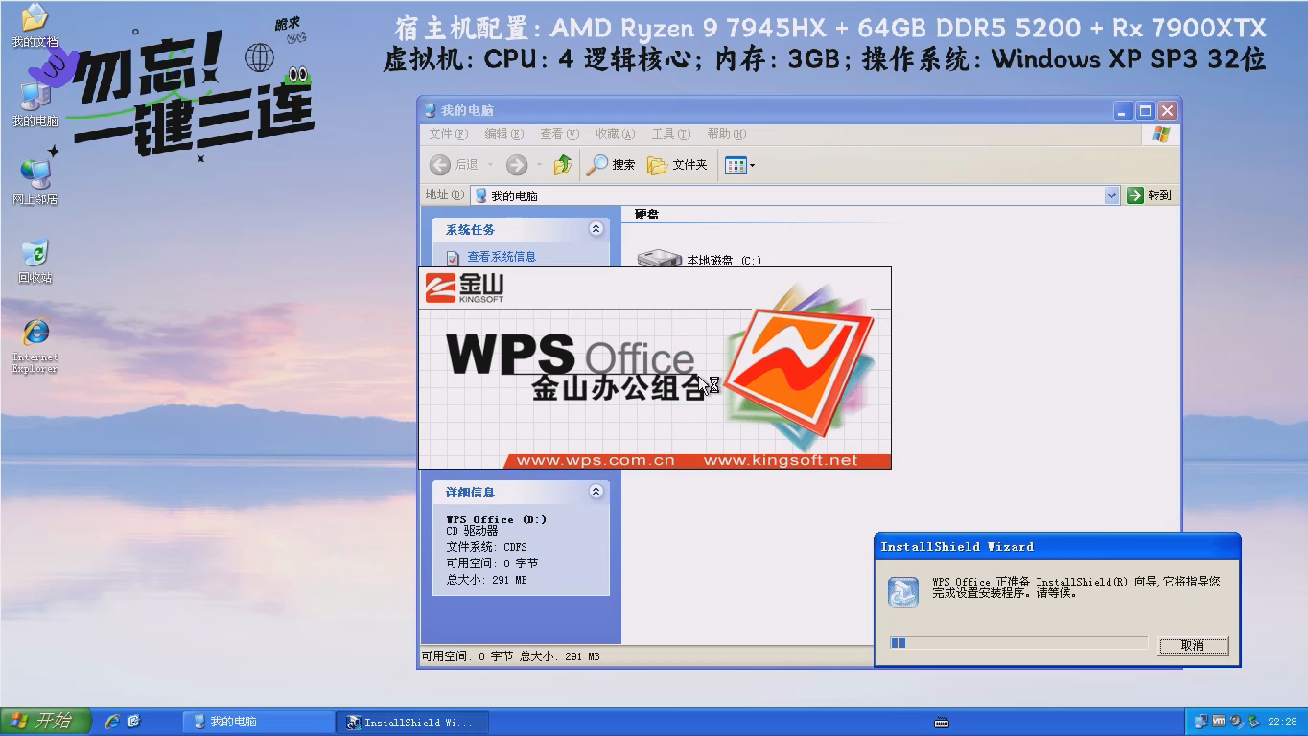Select the 本地磁盘 (C:) drive icon
The width and height of the screenshot is (1308, 736).
[x=659, y=259]
